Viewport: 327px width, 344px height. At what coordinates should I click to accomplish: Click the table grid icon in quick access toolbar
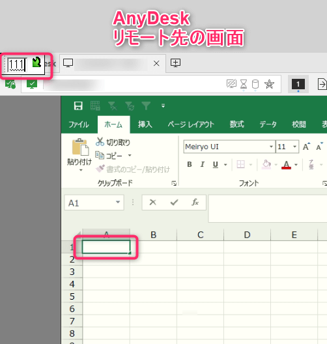click(x=95, y=106)
